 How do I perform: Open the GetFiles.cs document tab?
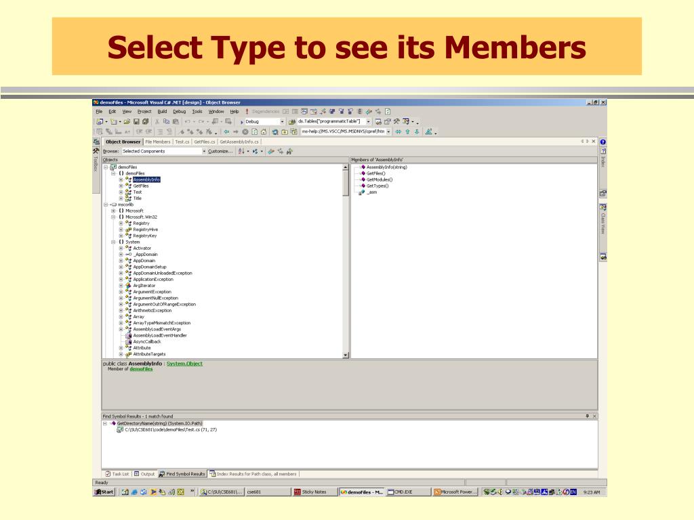pos(205,142)
